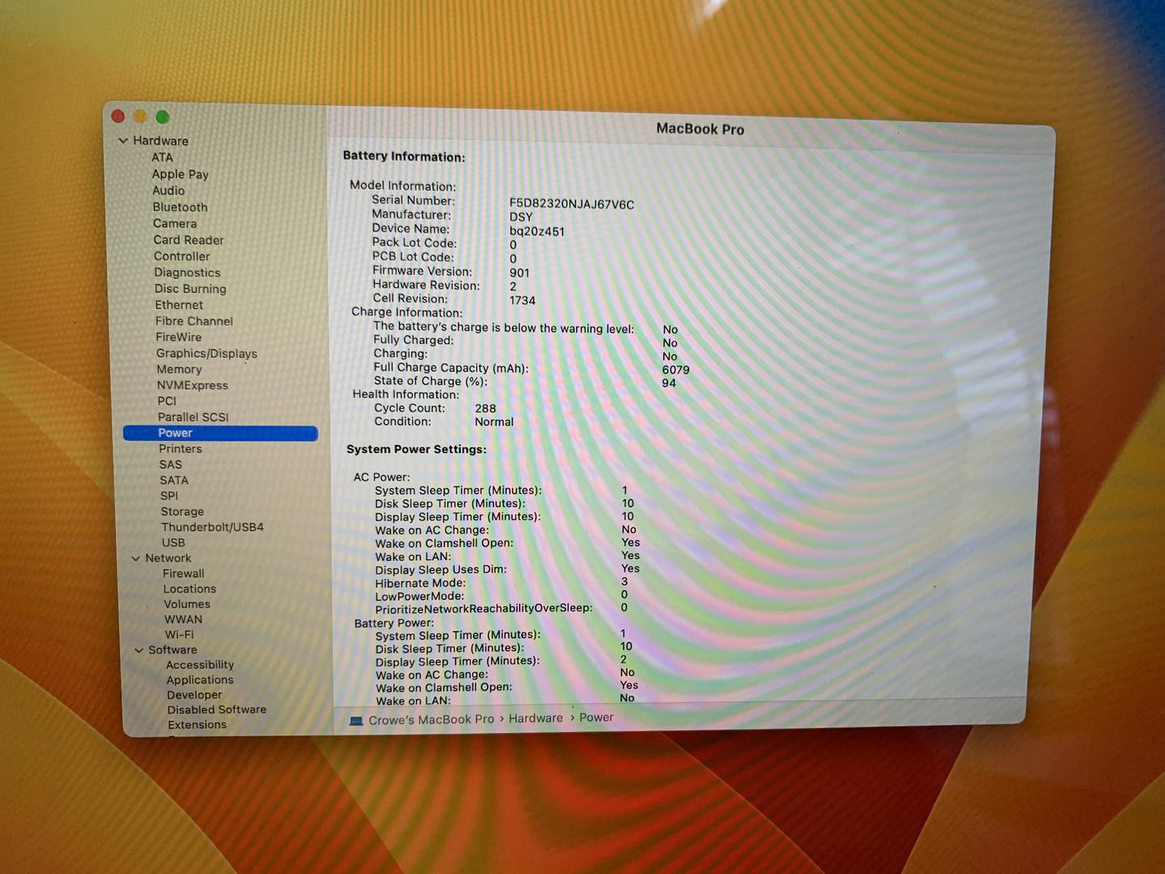1165x874 pixels.
Task: Click State of Charge value 94
Action: (668, 384)
